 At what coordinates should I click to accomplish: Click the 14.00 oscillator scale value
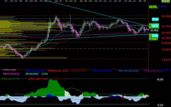pyautogui.click(x=160, y=80)
